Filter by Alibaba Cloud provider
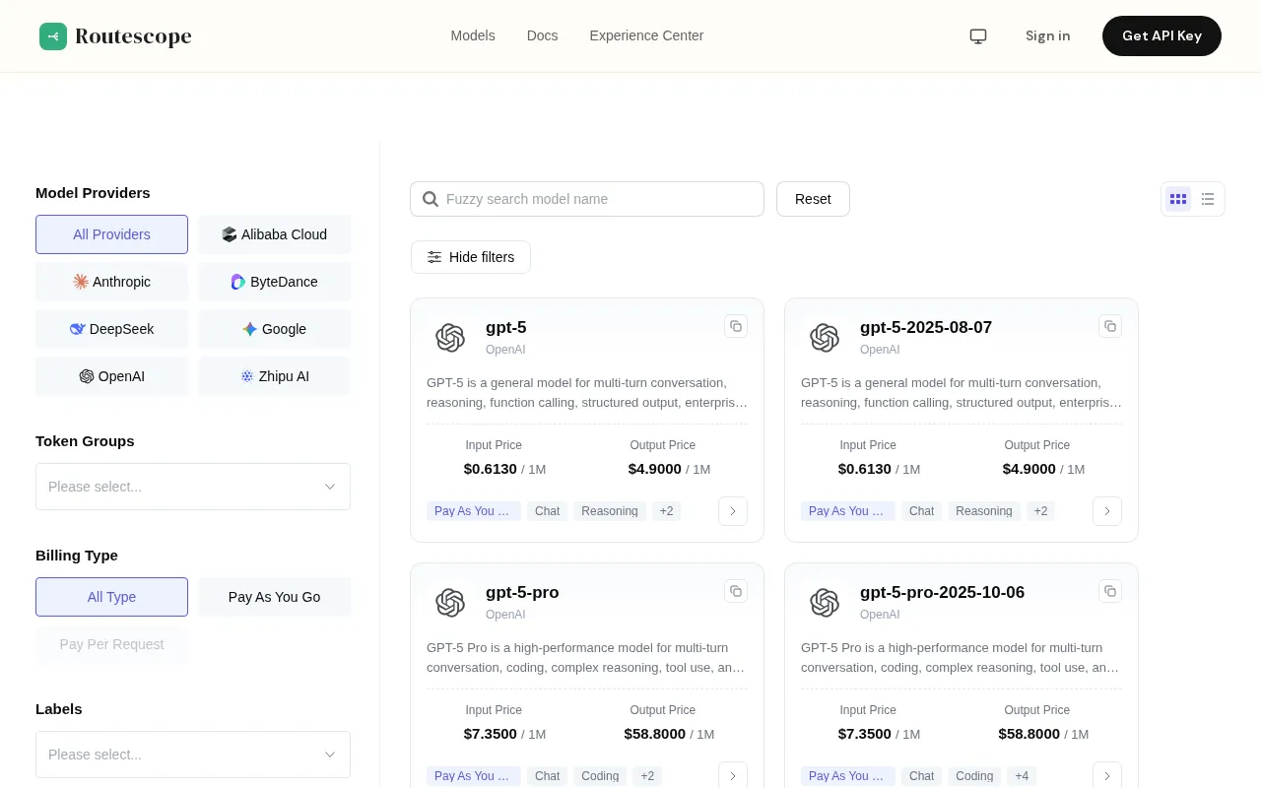Viewport: 1261px width, 788px height. [274, 234]
